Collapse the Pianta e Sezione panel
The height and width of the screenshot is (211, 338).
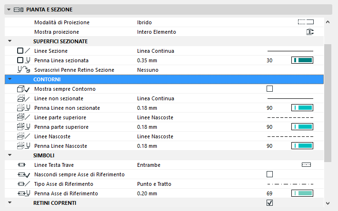coord(10,9)
